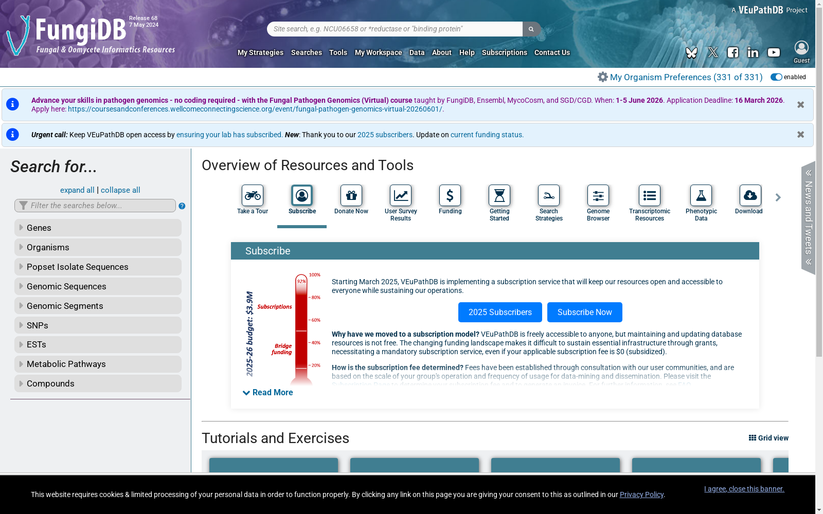Select the Subscribe resource icon

coord(302,195)
